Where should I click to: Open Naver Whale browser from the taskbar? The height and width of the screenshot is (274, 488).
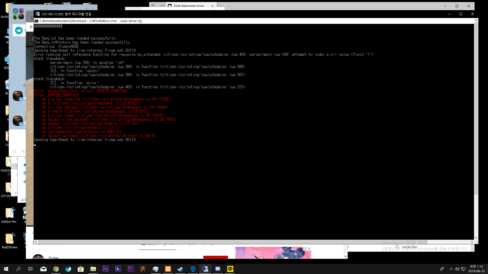coord(68,269)
